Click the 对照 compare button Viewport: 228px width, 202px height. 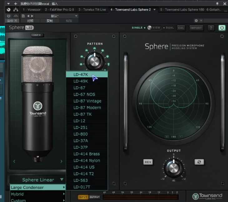pyautogui.click(x=30, y=21)
